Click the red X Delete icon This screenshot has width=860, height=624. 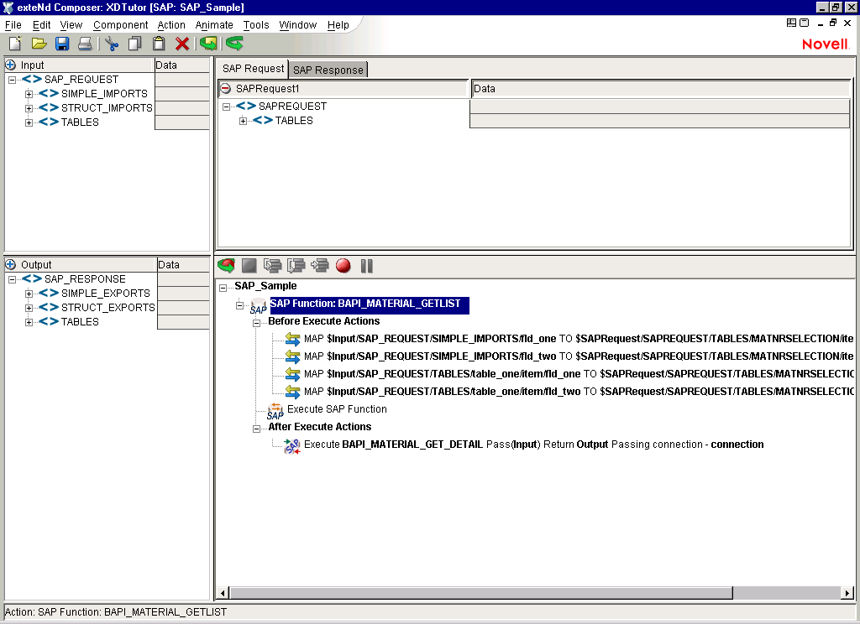181,44
